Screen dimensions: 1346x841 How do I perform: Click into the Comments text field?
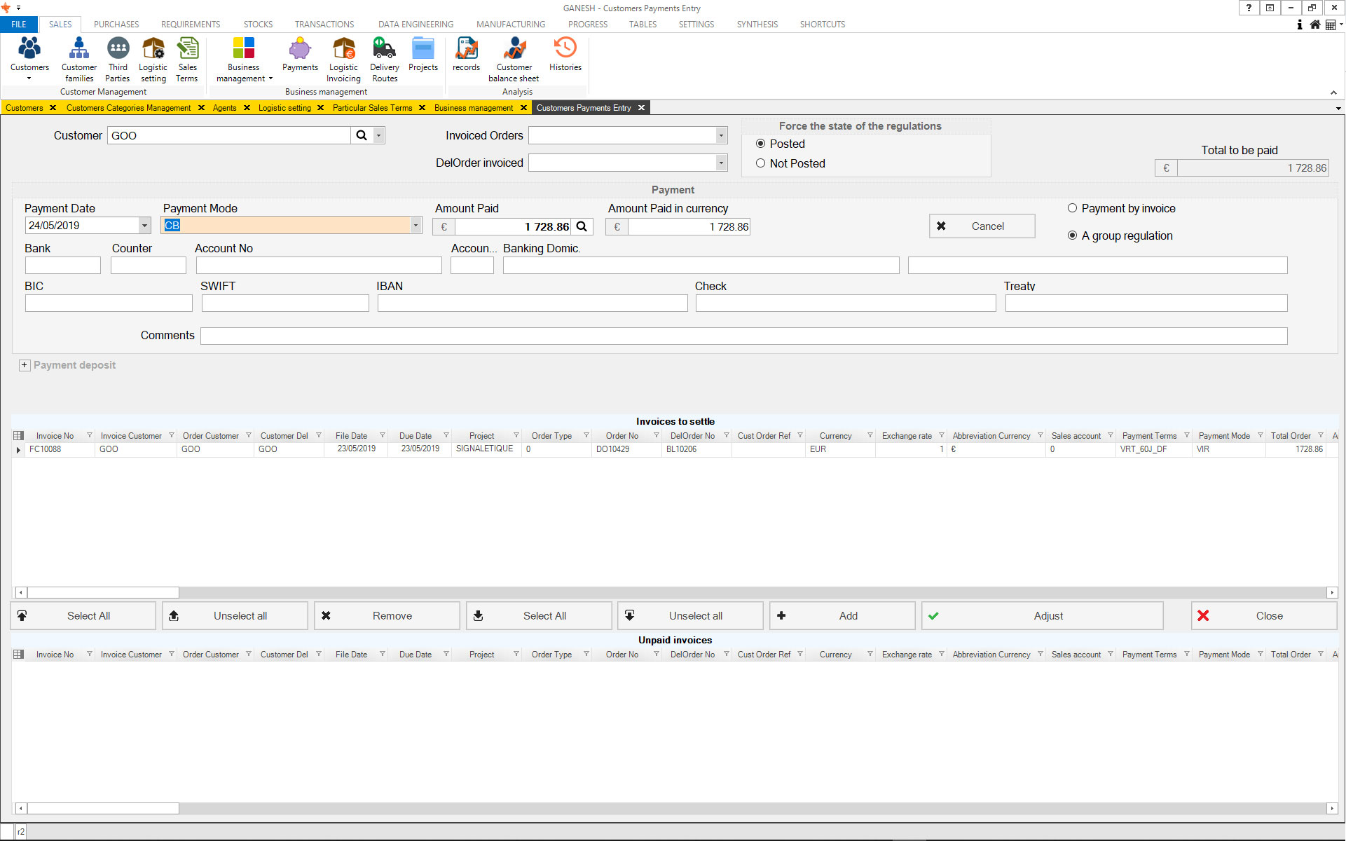[743, 336]
